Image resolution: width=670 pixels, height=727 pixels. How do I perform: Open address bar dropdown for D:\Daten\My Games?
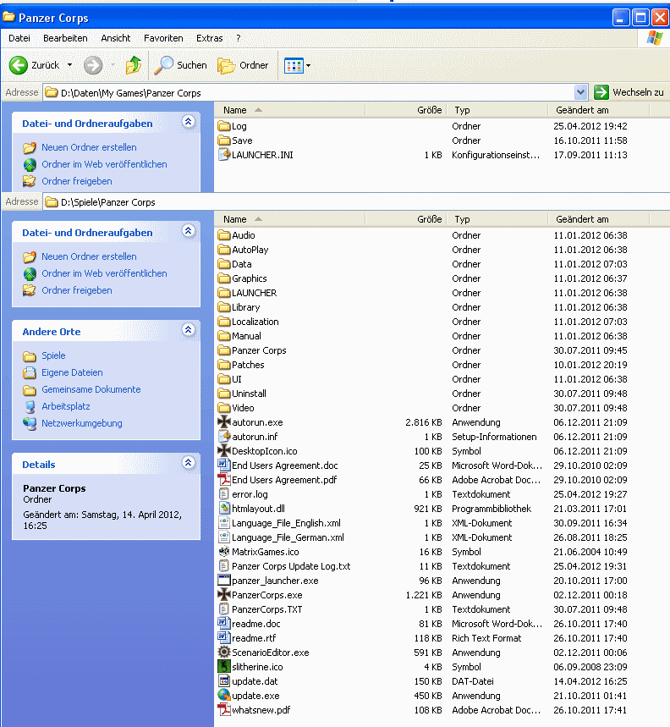click(x=580, y=92)
